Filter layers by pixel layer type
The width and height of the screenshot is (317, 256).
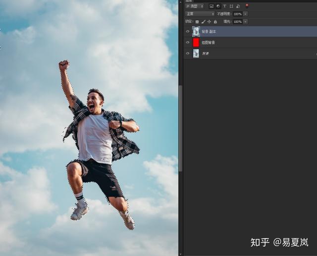tap(211, 6)
